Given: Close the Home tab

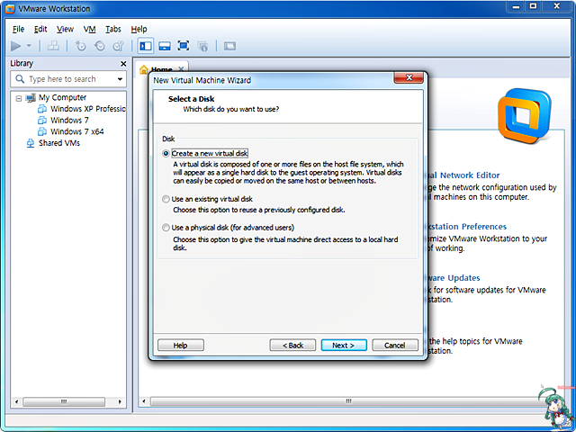Looking at the screenshot, I should pyautogui.click(x=181, y=68).
